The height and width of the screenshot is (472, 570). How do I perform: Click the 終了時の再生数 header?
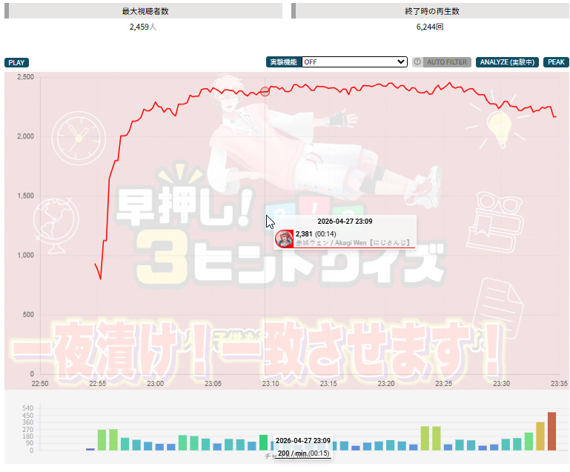tap(432, 11)
